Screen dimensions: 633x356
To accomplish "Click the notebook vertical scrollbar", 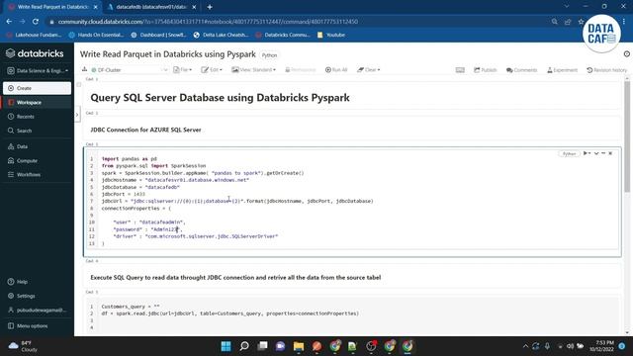I will [627, 136].
